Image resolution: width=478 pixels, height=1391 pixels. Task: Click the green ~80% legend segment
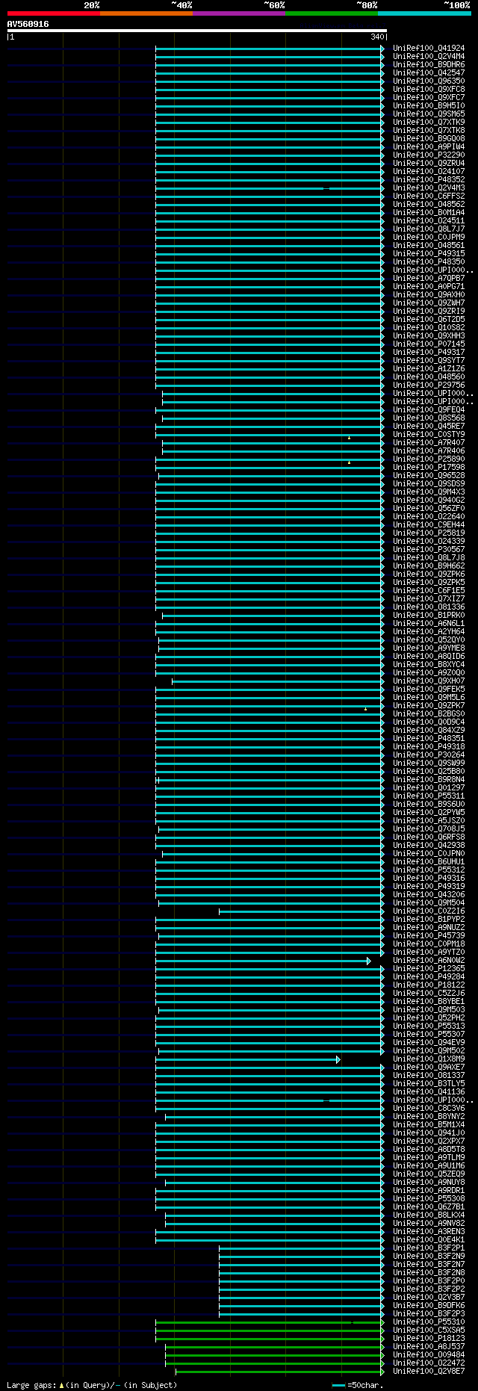click(x=332, y=13)
